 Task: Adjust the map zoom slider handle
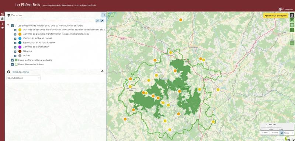pos(292,40)
